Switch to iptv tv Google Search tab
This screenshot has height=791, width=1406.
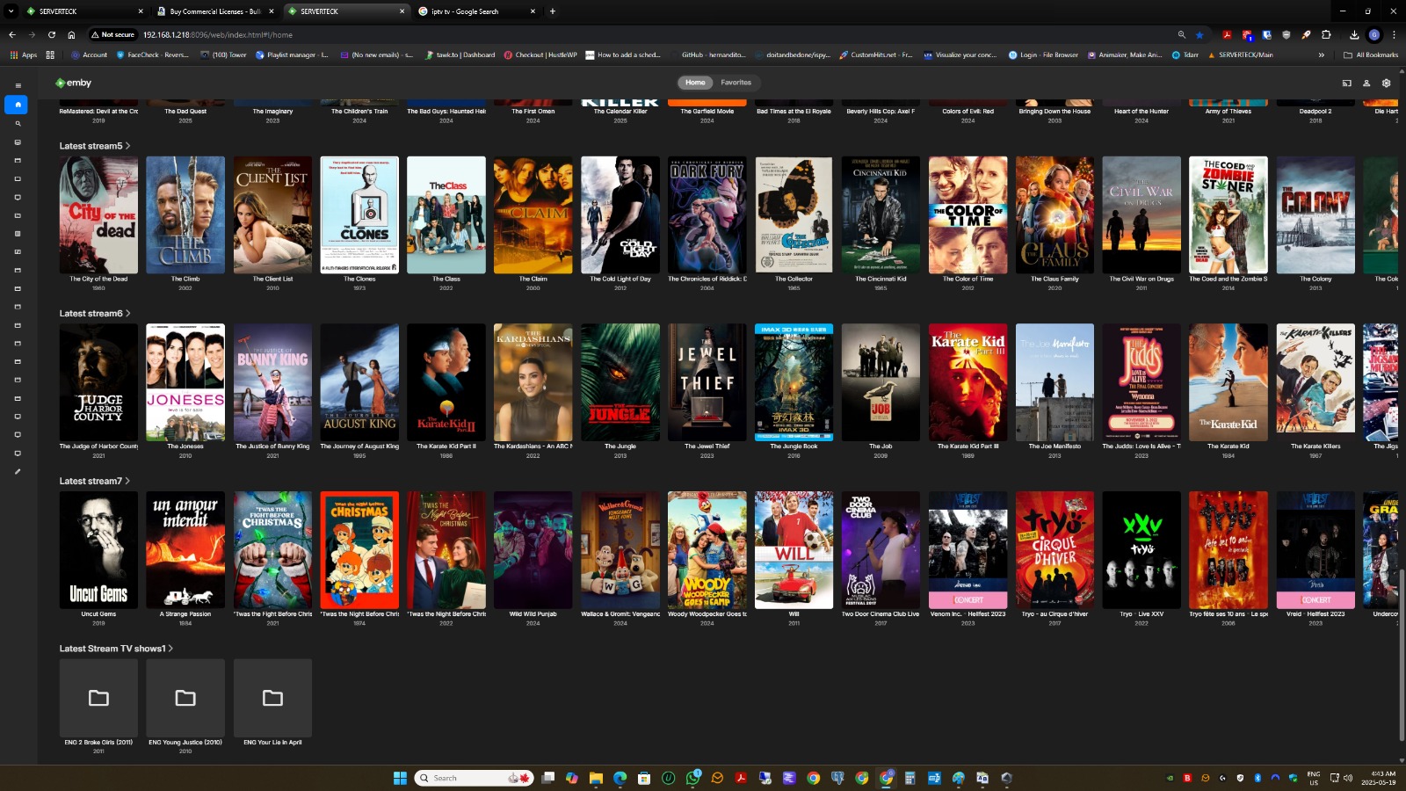tap(475, 11)
